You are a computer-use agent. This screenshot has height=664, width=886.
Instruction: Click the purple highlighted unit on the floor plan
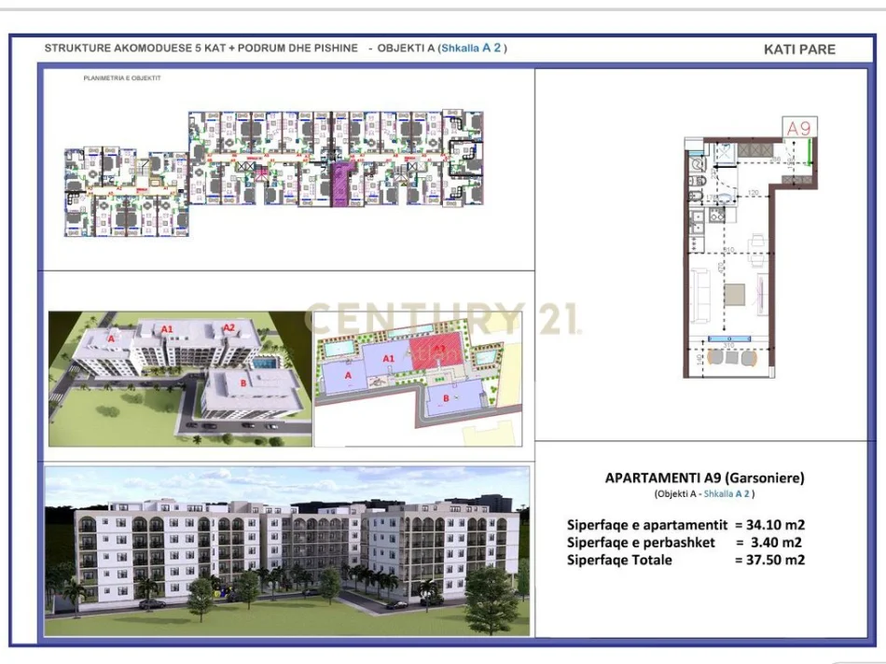pos(341,184)
